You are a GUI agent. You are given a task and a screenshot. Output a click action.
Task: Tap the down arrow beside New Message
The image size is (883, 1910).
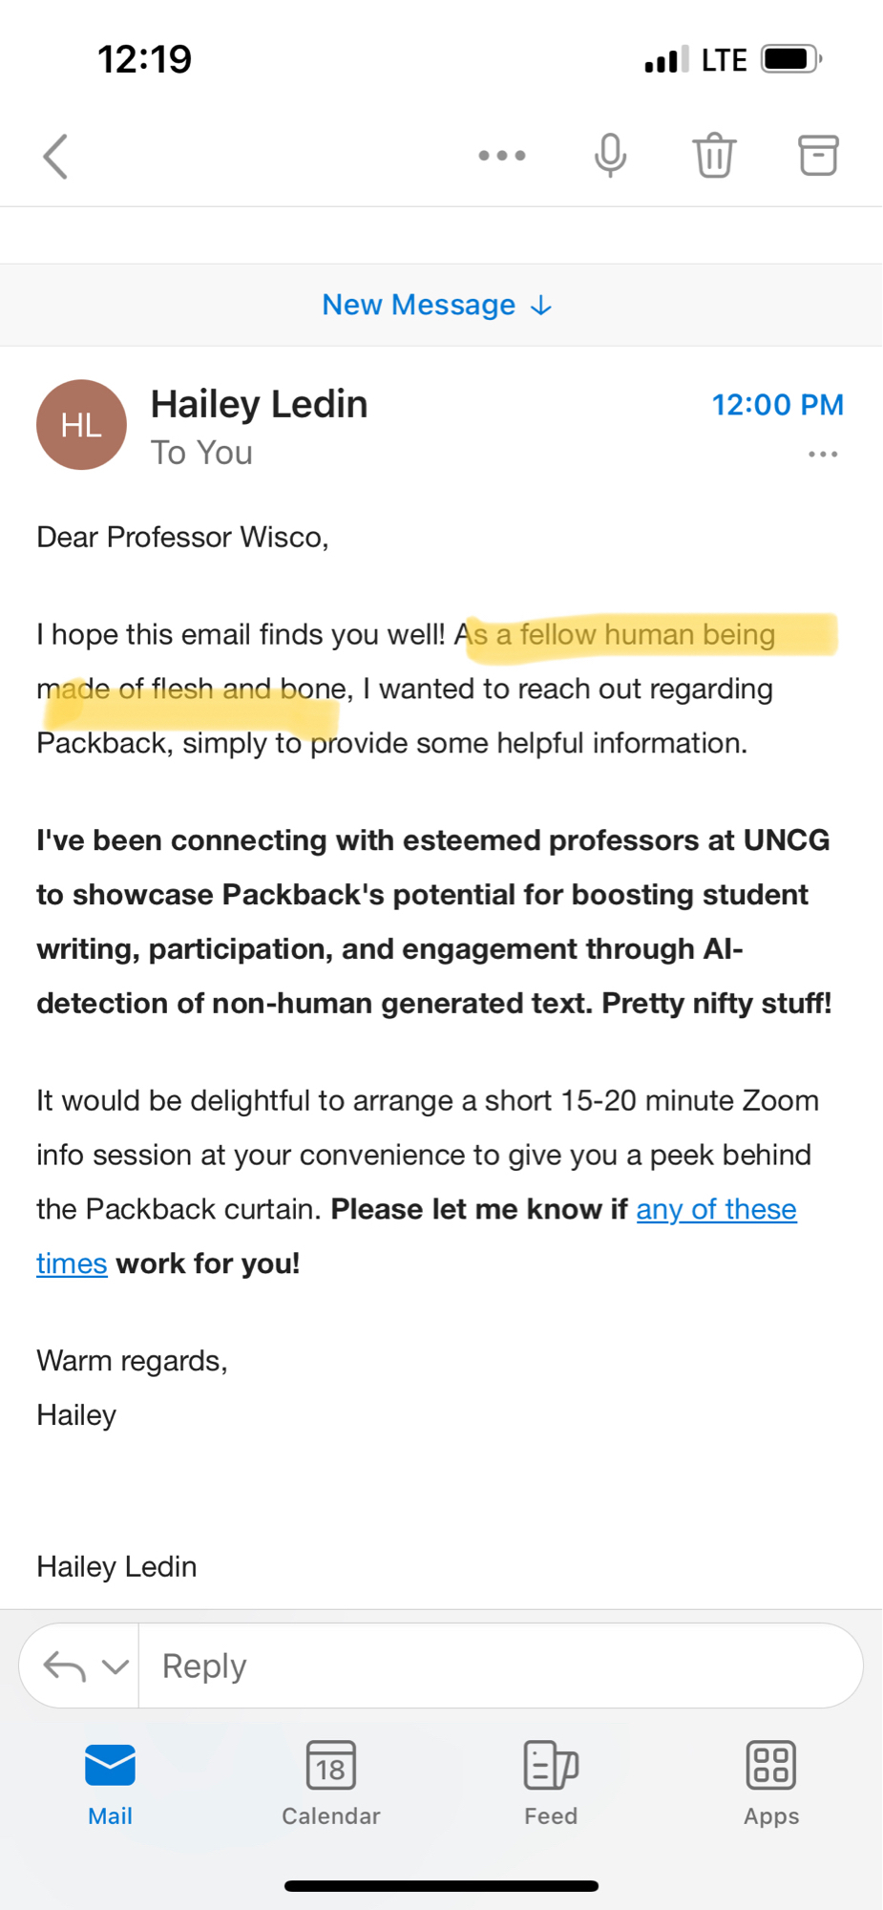click(x=541, y=306)
